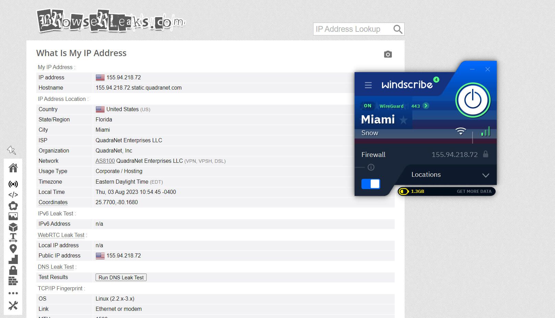Open the image canvas icon in the sidebar
Viewport: 555px width, 318px height.
[x=13, y=216]
